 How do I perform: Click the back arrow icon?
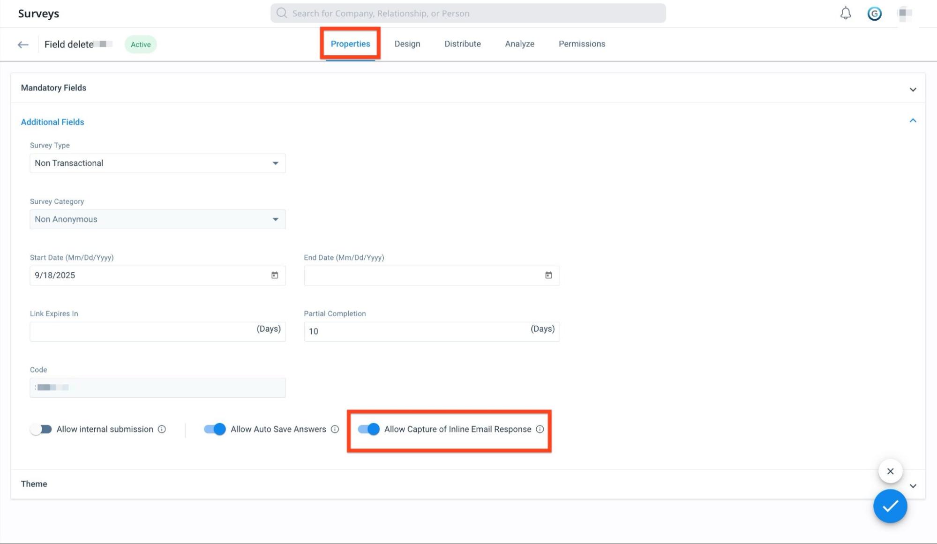click(23, 45)
